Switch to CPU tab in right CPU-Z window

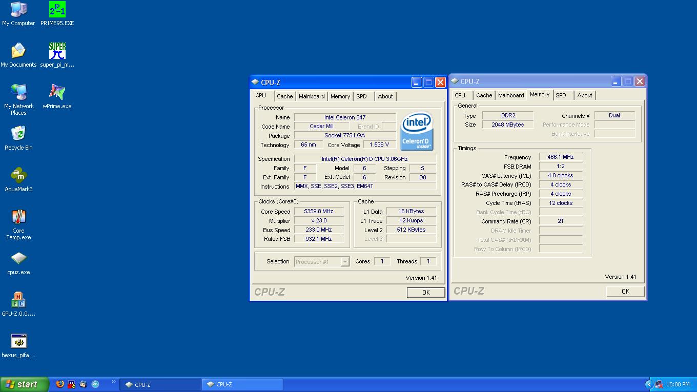pyautogui.click(x=460, y=95)
